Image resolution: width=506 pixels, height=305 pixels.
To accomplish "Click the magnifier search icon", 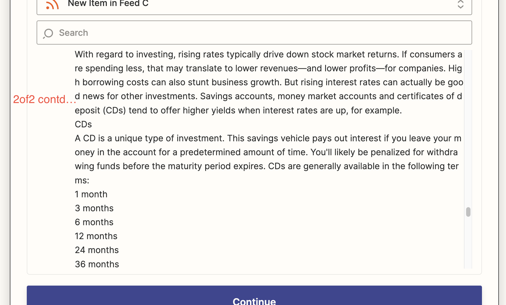I will (x=48, y=33).
